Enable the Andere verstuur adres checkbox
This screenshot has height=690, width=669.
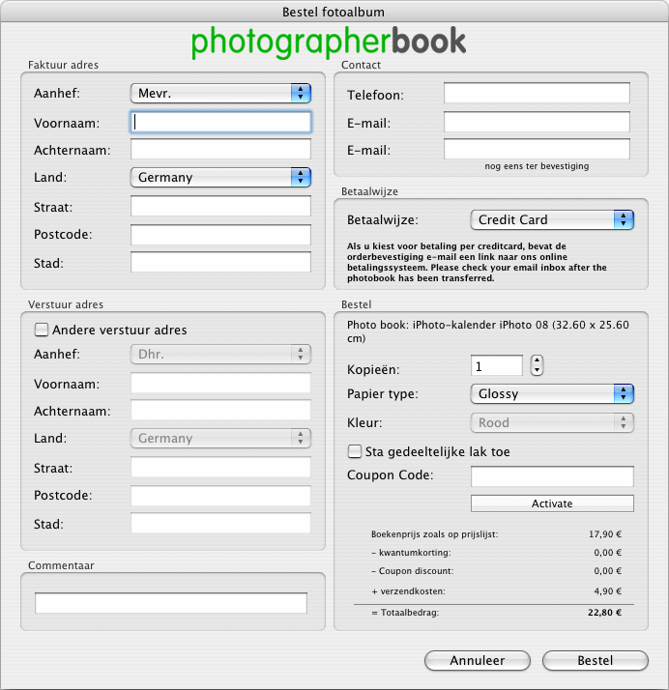(42, 330)
